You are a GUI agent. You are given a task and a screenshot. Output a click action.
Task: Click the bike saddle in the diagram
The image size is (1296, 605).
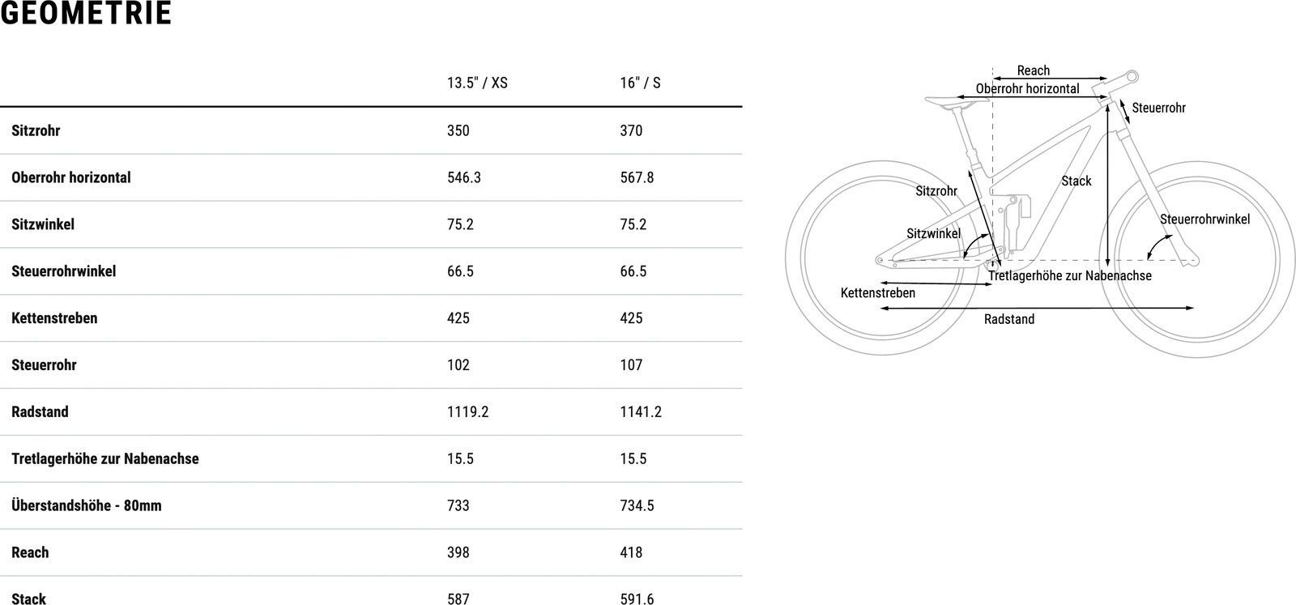click(x=945, y=100)
